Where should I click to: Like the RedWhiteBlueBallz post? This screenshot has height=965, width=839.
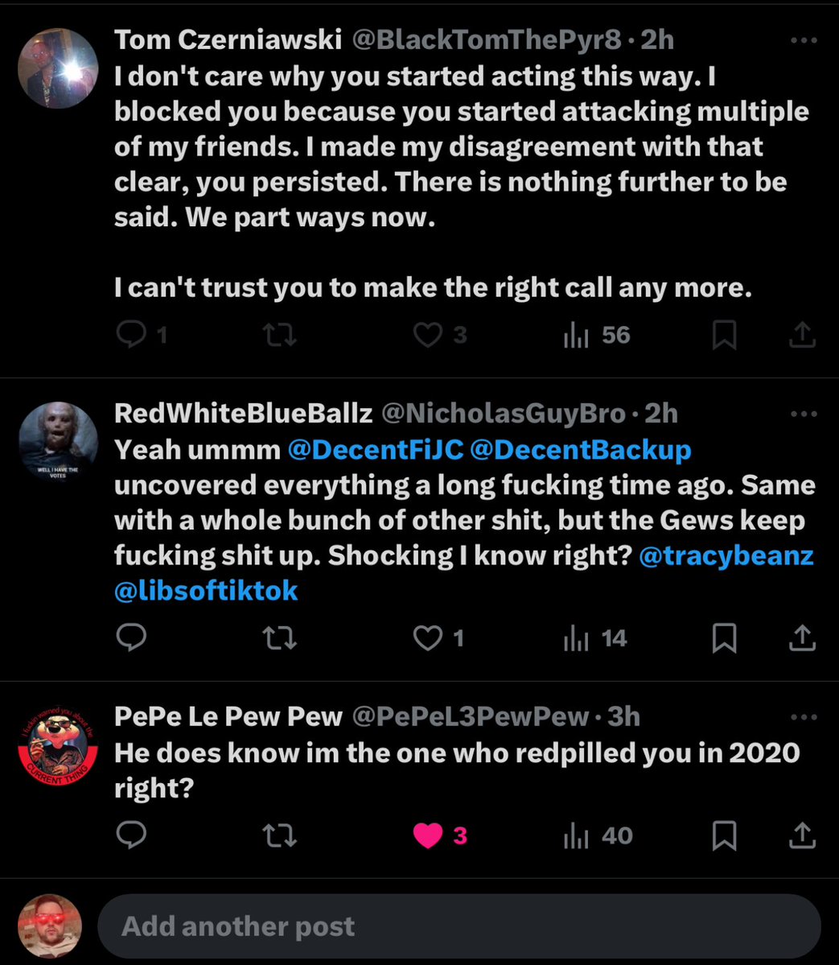coord(428,638)
